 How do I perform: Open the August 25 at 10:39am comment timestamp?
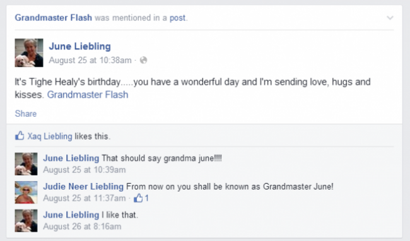84,170
